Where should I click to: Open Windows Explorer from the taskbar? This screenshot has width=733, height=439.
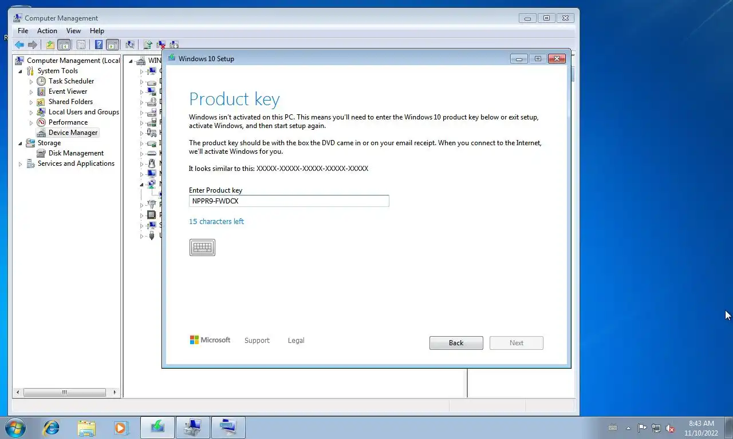tap(86, 427)
